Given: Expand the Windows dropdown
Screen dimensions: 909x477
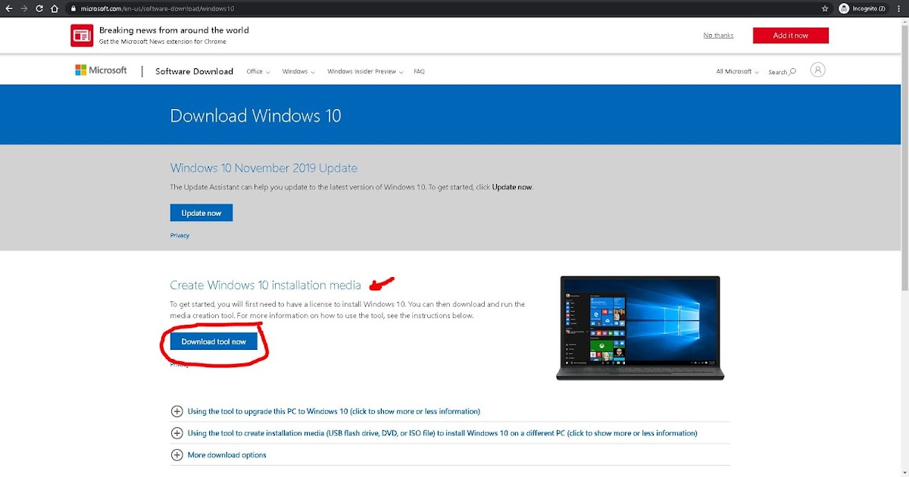Looking at the screenshot, I should click(298, 71).
